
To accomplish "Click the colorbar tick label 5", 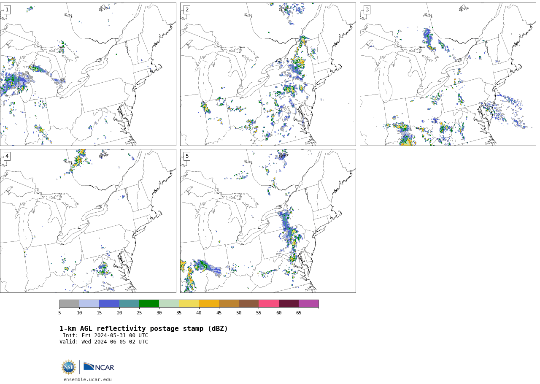I will (x=59, y=313).
